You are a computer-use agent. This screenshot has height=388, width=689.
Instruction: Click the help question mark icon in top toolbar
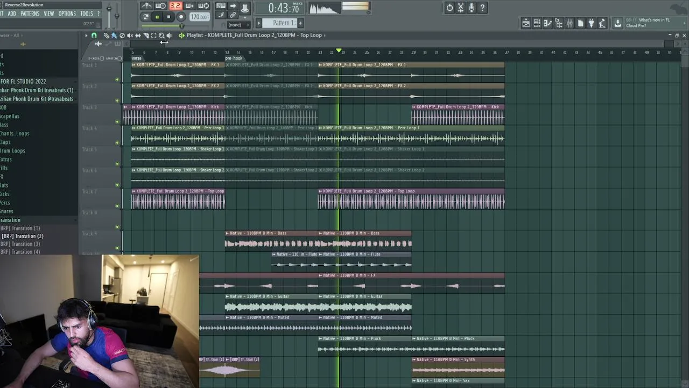pyautogui.click(x=483, y=8)
